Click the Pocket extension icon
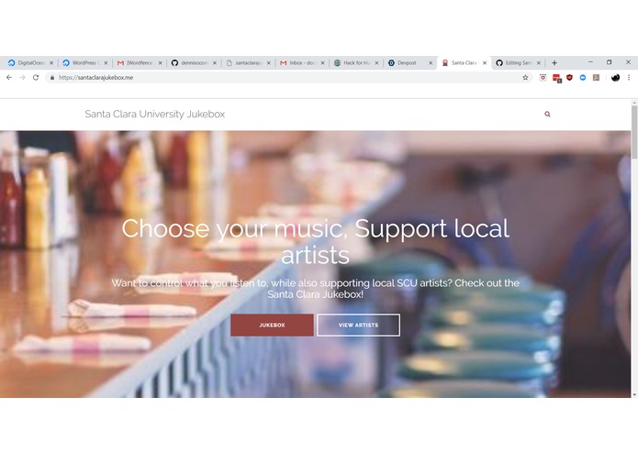638x453 pixels. point(543,77)
